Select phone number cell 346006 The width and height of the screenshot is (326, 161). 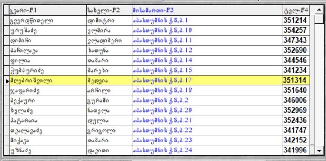click(x=296, y=100)
